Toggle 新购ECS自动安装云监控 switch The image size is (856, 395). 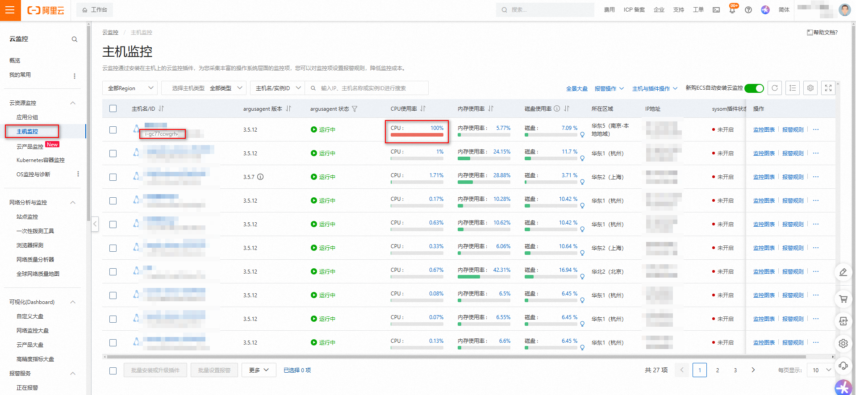point(754,88)
